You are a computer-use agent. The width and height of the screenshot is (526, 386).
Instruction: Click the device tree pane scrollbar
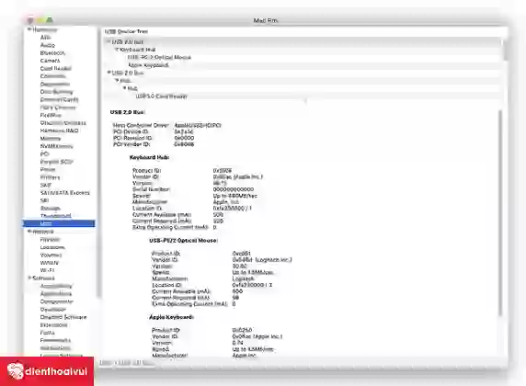point(506,50)
